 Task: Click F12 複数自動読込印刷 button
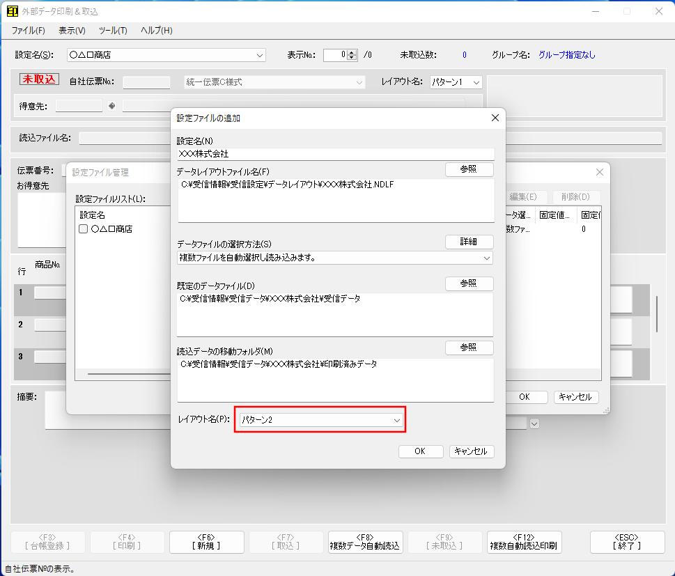[524, 542]
